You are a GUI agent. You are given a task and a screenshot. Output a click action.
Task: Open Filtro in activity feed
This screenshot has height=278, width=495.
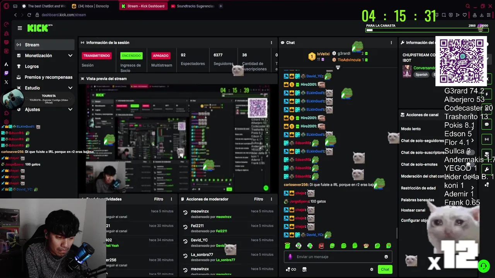(159, 199)
